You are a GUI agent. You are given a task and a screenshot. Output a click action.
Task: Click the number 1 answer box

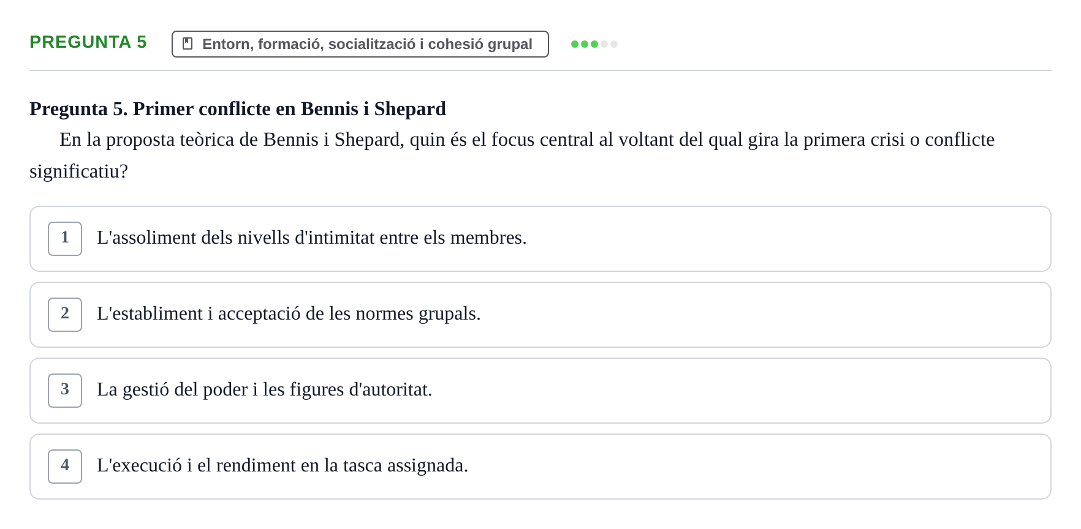(x=65, y=239)
